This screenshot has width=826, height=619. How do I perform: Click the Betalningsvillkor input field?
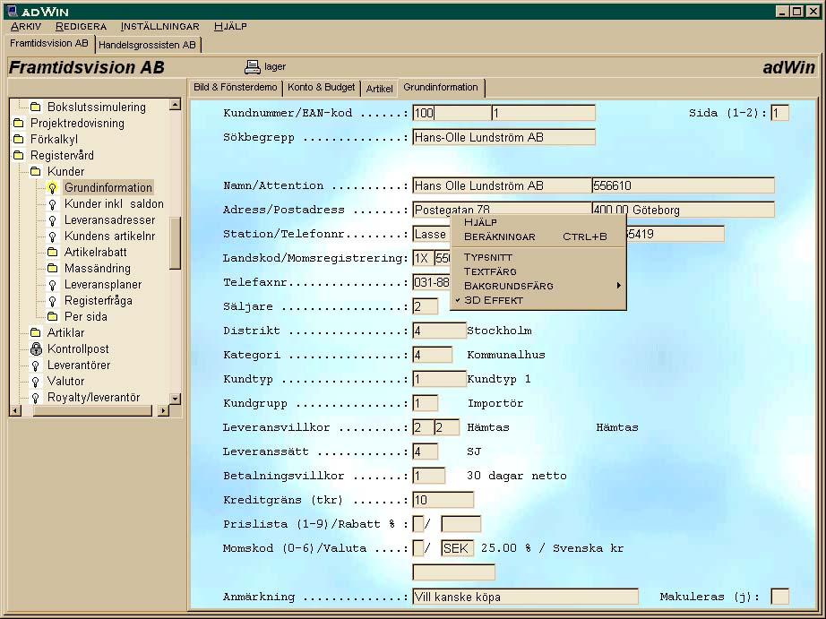click(x=429, y=476)
